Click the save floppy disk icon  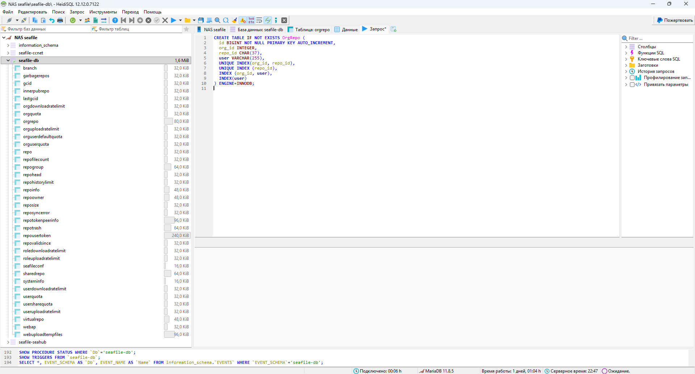(x=201, y=20)
